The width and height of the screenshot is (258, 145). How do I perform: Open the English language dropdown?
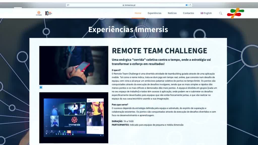(x=206, y=13)
